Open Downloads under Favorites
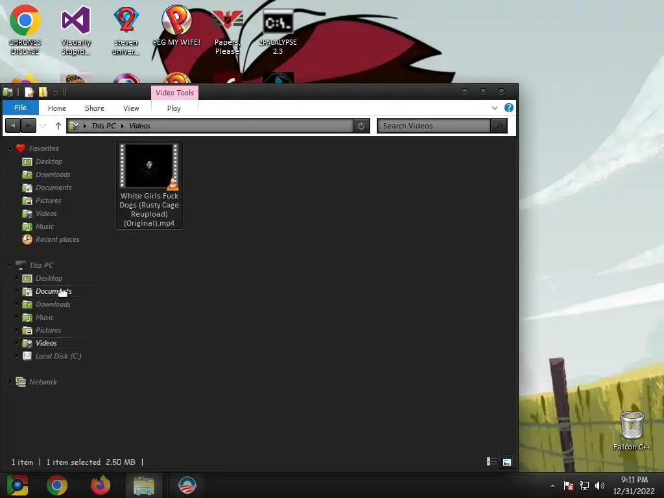 [53, 174]
